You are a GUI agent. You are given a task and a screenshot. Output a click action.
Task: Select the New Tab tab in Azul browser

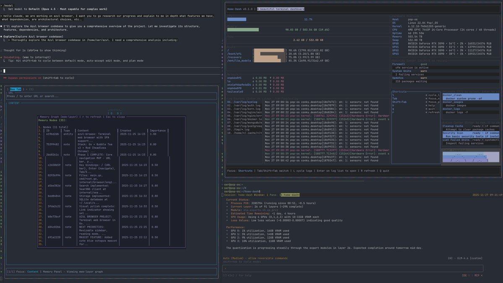coord(16,89)
